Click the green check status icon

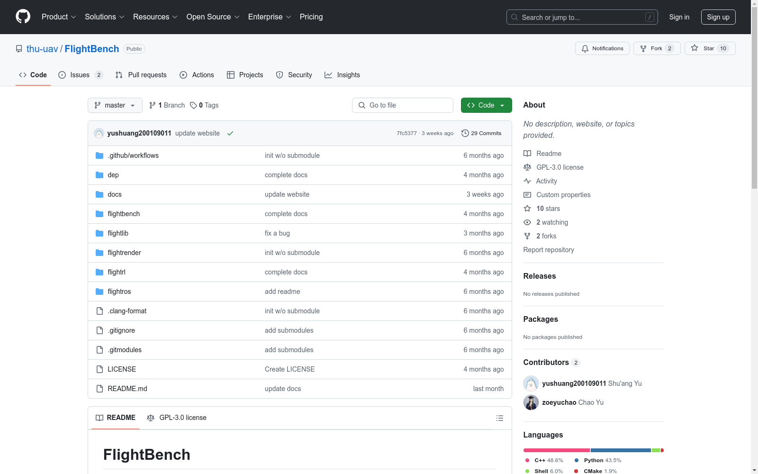(230, 133)
